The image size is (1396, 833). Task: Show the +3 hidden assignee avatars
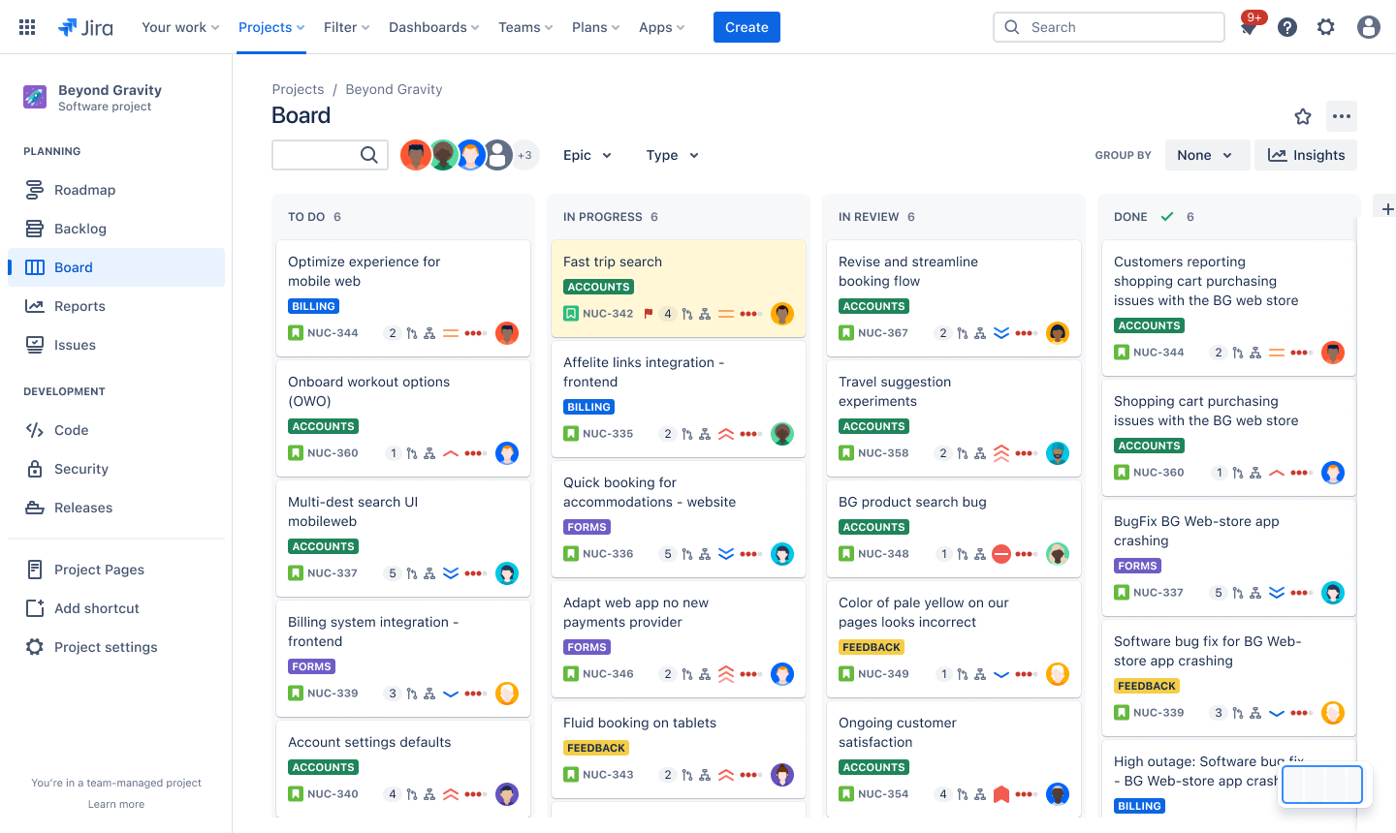click(x=525, y=154)
